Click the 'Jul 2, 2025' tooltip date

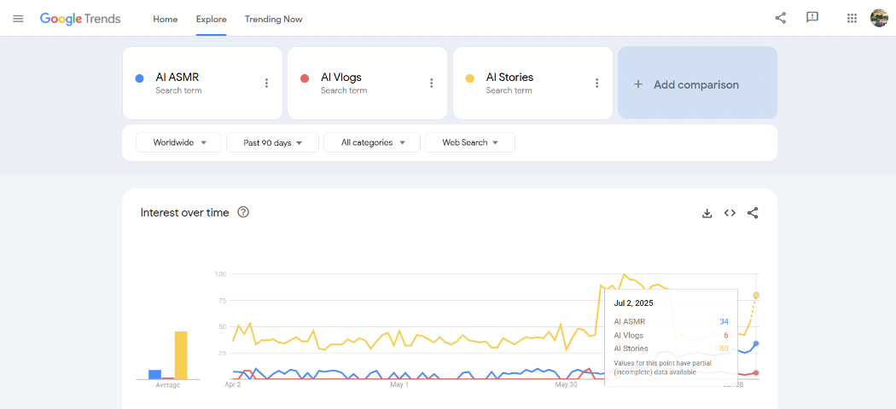[x=634, y=302]
